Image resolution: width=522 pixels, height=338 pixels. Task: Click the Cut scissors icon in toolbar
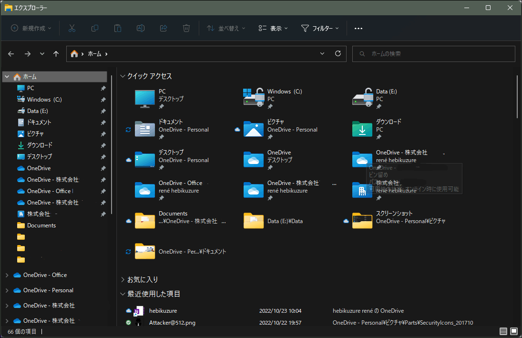click(72, 28)
